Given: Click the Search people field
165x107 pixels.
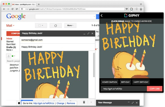Looking at the screenshot, I should (x=13, y=61).
